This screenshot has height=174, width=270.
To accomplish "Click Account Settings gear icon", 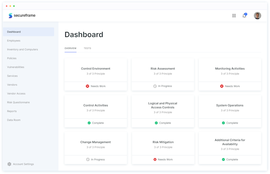I will [9, 164].
